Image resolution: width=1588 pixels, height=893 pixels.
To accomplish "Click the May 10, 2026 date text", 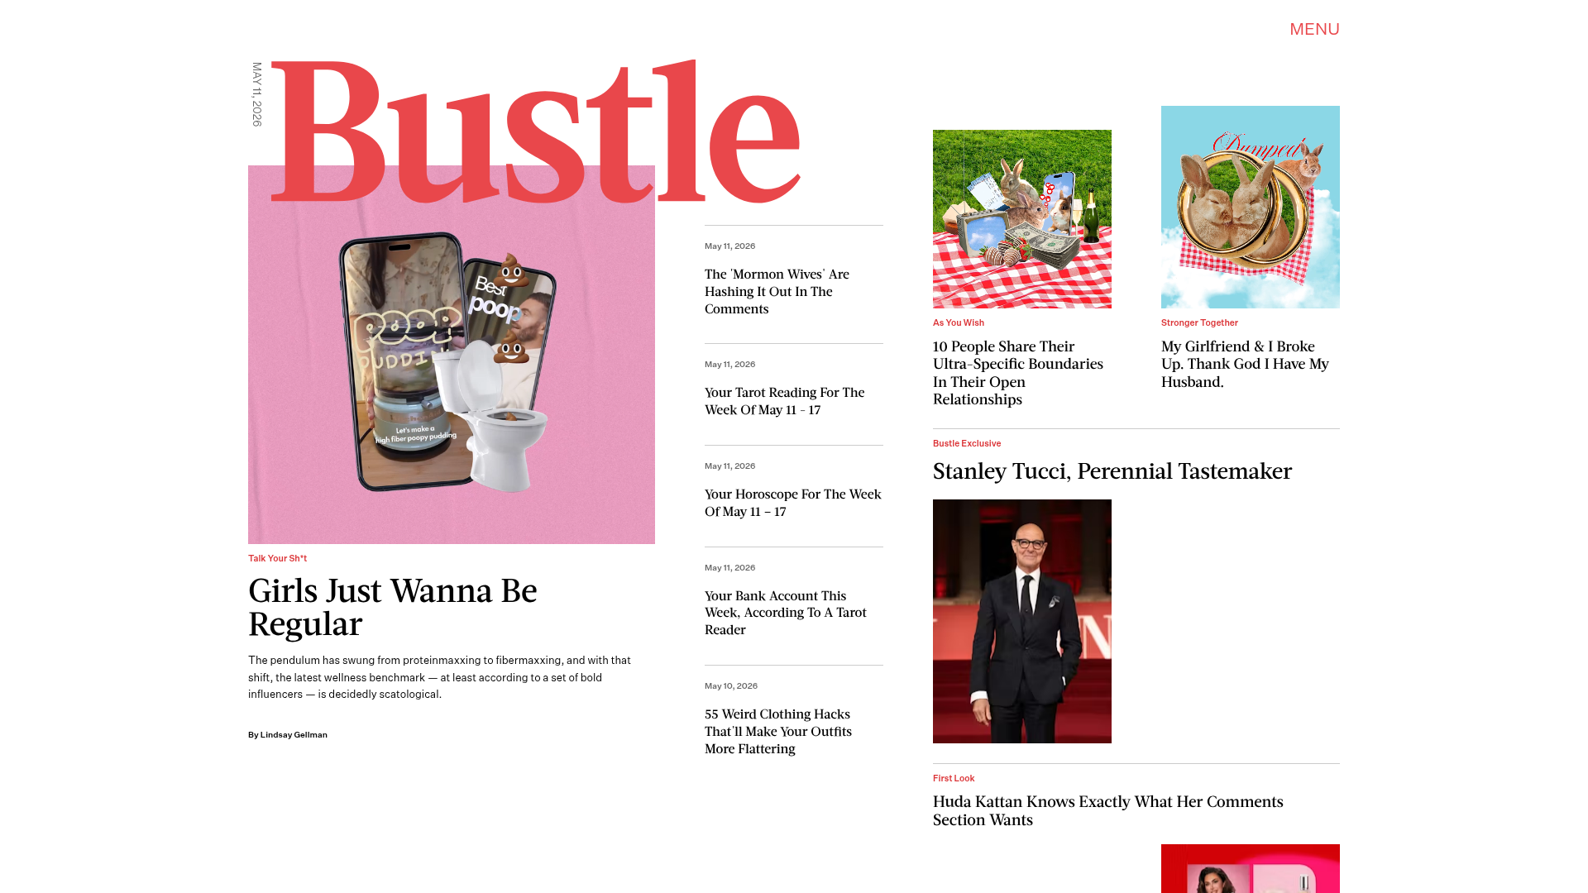I will click(x=731, y=685).
